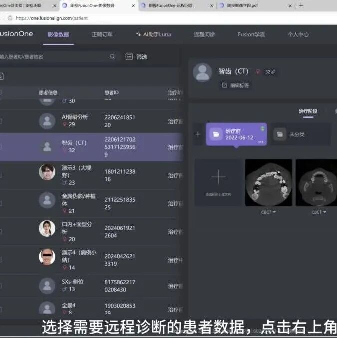Open the 治疗前 2022-06-12 stage card
Image resolution: width=337 pixels, height=338 pixels.
coord(236,134)
